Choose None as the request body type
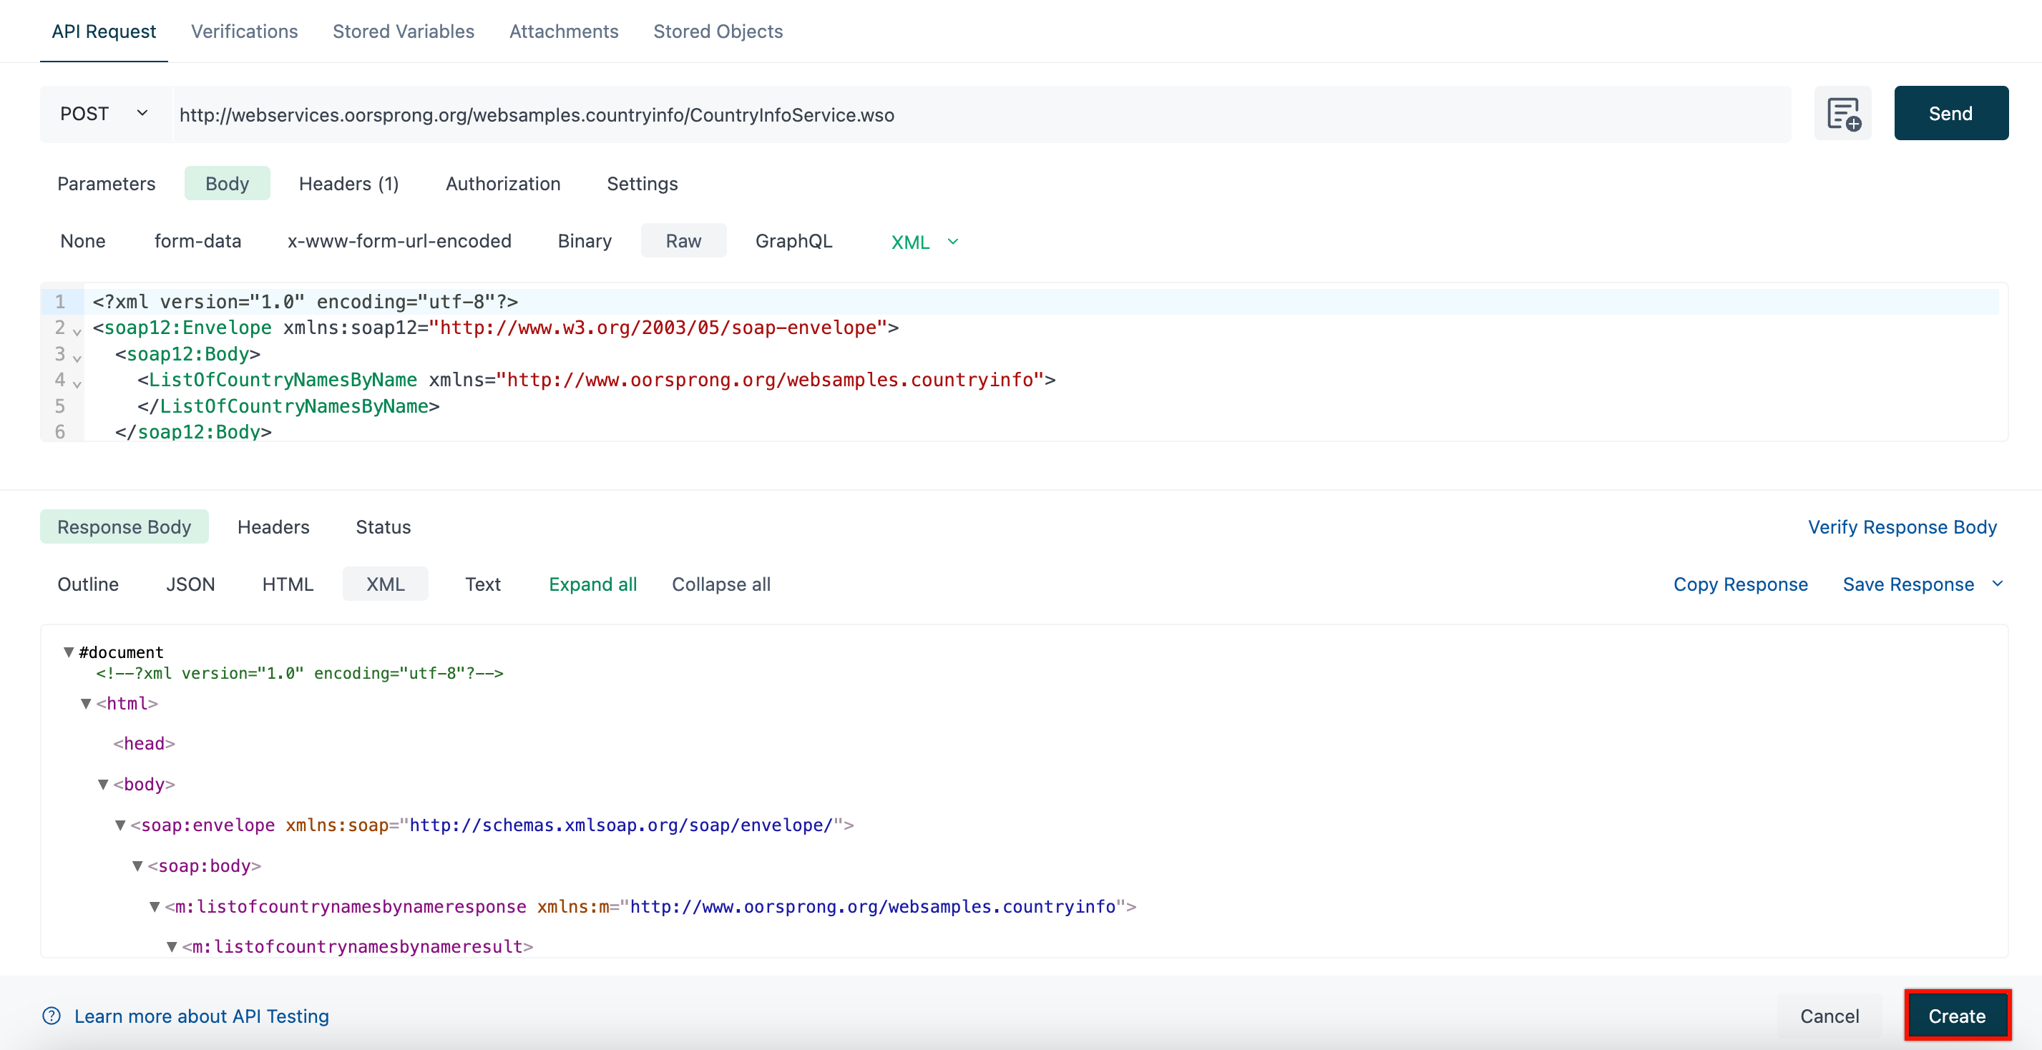Viewport: 2042px width, 1050px height. tap(82, 241)
